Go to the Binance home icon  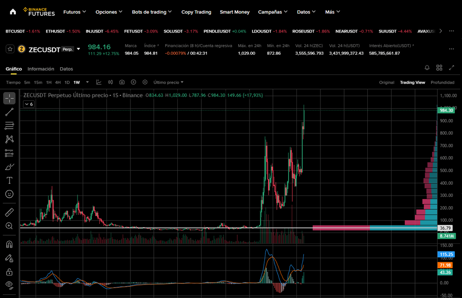pyautogui.click(x=13, y=12)
